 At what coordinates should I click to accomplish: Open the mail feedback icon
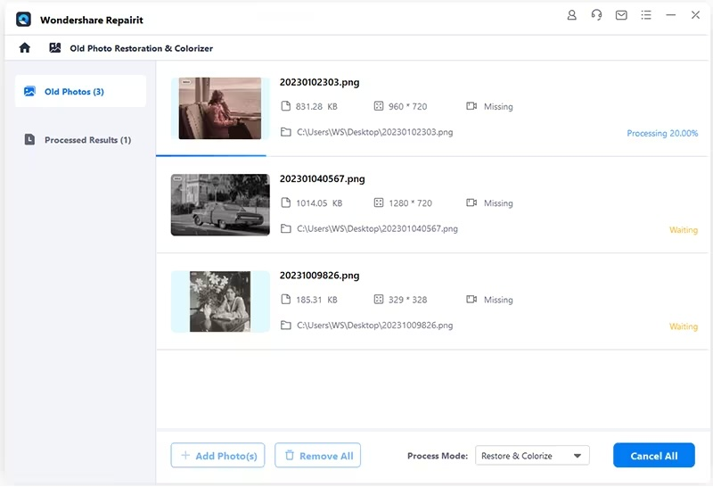[x=621, y=16]
